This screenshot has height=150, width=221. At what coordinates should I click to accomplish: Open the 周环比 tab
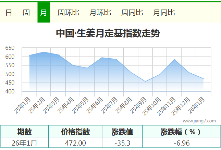(x=68, y=13)
